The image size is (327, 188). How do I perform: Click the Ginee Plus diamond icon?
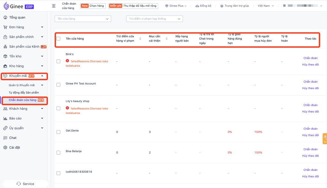[167, 6]
